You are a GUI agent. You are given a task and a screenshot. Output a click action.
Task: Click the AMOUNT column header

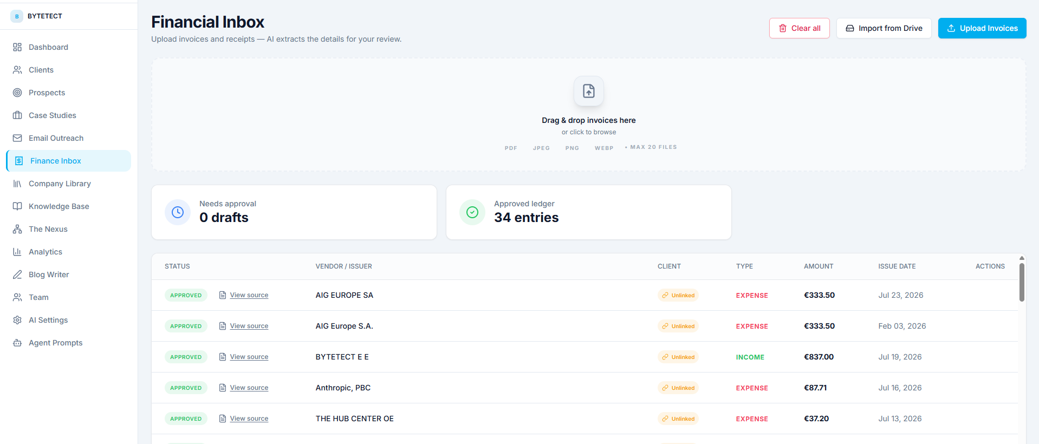[x=819, y=266]
